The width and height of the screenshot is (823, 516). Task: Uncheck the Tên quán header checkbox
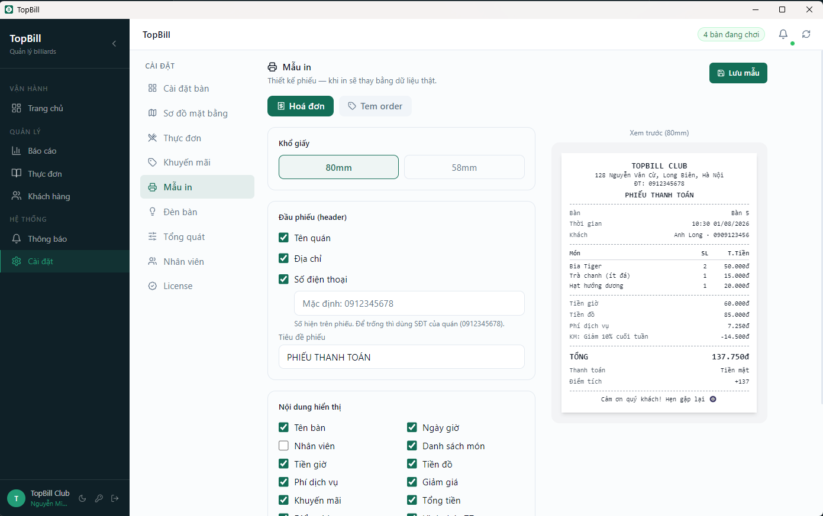(283, 238)
